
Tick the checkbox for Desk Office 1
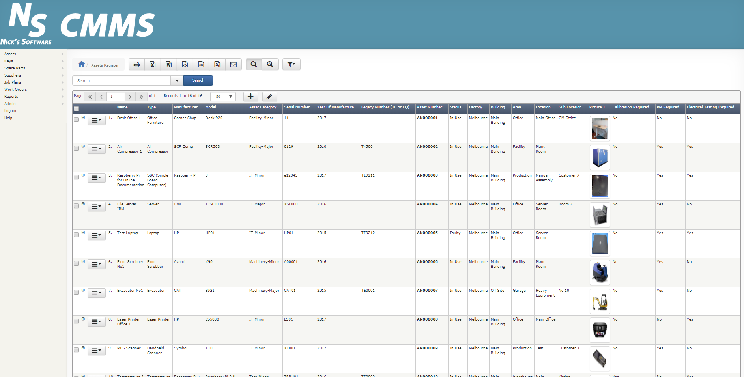[76, 119]
